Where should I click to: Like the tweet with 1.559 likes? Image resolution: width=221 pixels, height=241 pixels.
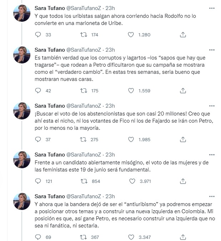point(131,91)
